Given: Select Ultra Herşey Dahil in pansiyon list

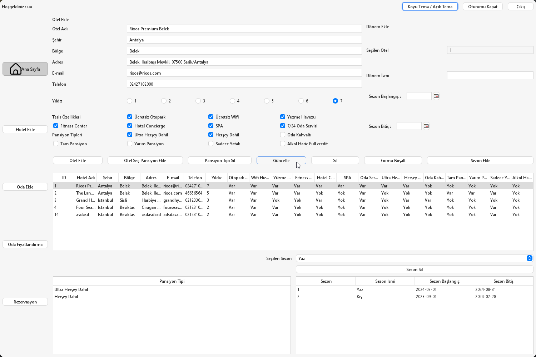Looking at the screenshot, I should point(172,289).
